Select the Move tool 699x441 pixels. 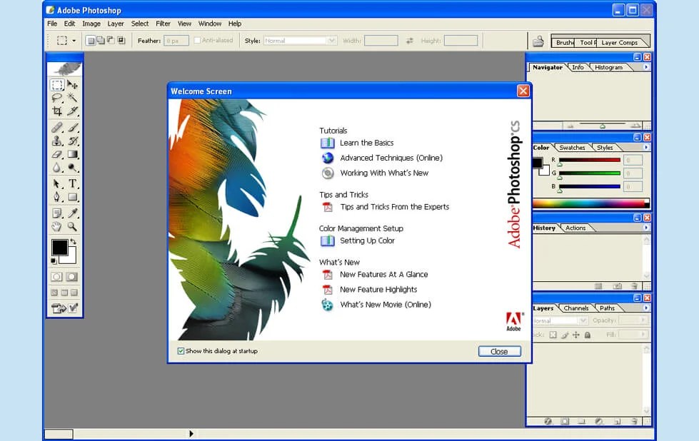(74, 84)
